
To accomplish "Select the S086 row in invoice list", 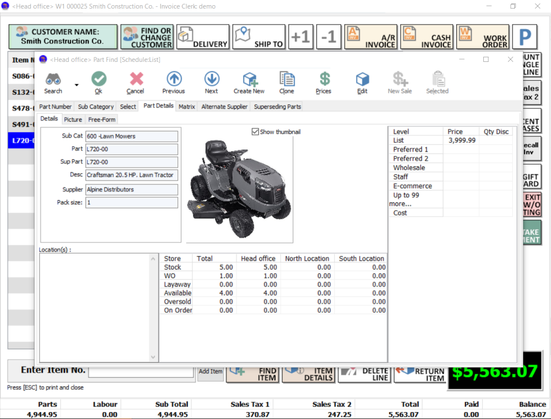I will tap(21, 76).
